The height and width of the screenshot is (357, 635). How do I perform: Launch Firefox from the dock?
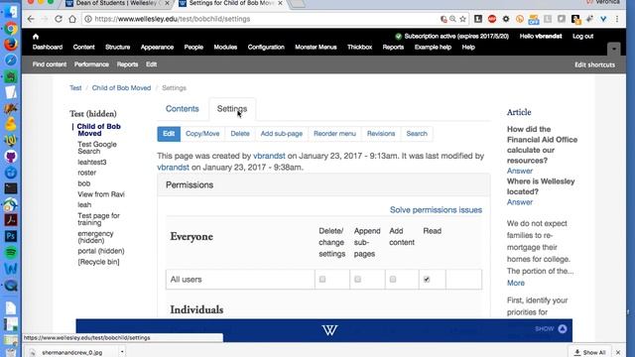[11, 44]
